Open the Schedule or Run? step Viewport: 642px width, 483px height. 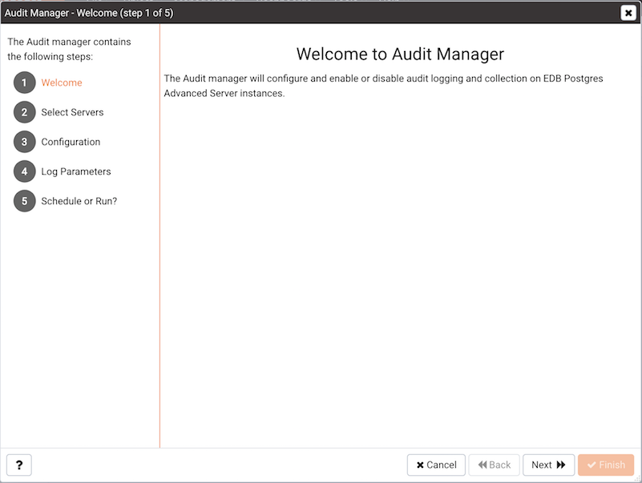coord(79,201)
